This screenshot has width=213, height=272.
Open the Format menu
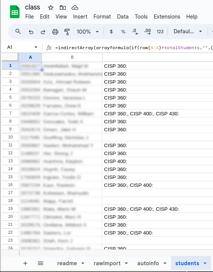tap(102, 17)
